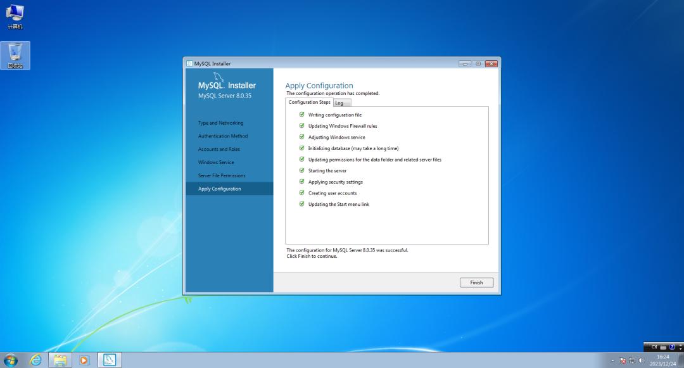Image resolution: width=684 pixels, height=368 pixels.
Task: Click the keyboard icon on the language bar
Action: tap(663, 347)
